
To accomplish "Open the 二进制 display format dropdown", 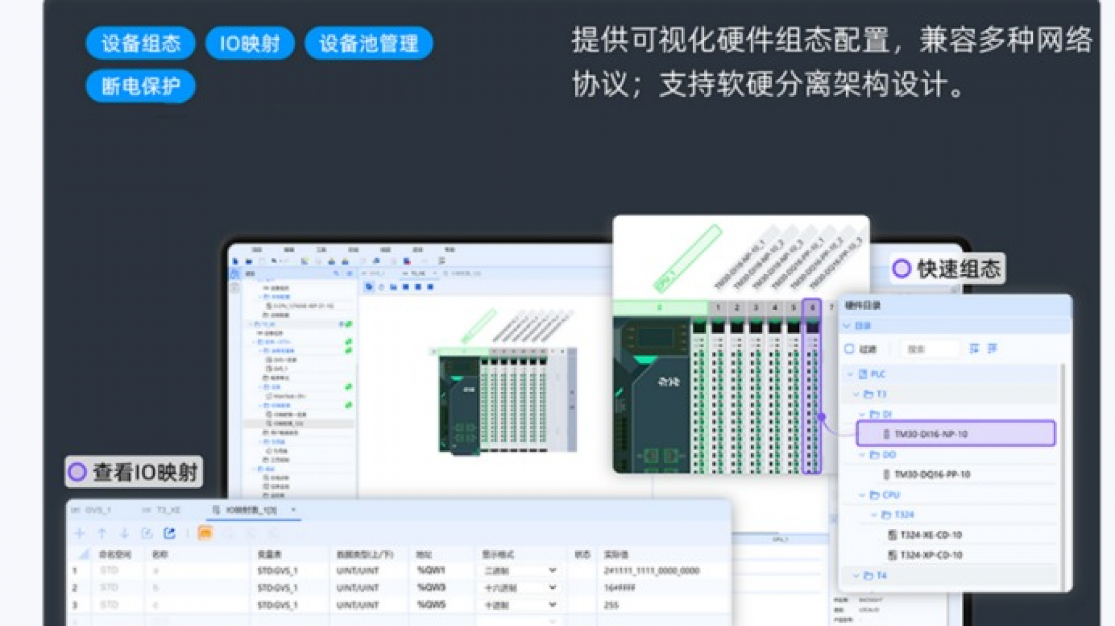I will [552, 570].
